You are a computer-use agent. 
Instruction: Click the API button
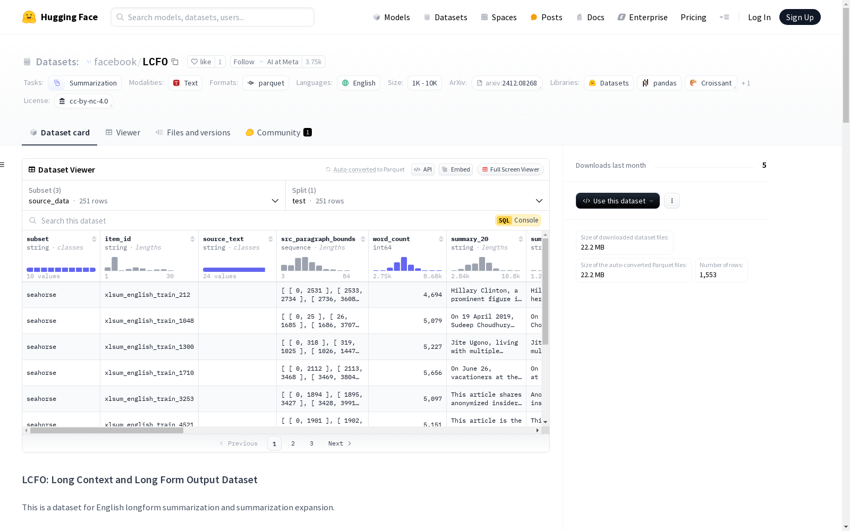423,169
